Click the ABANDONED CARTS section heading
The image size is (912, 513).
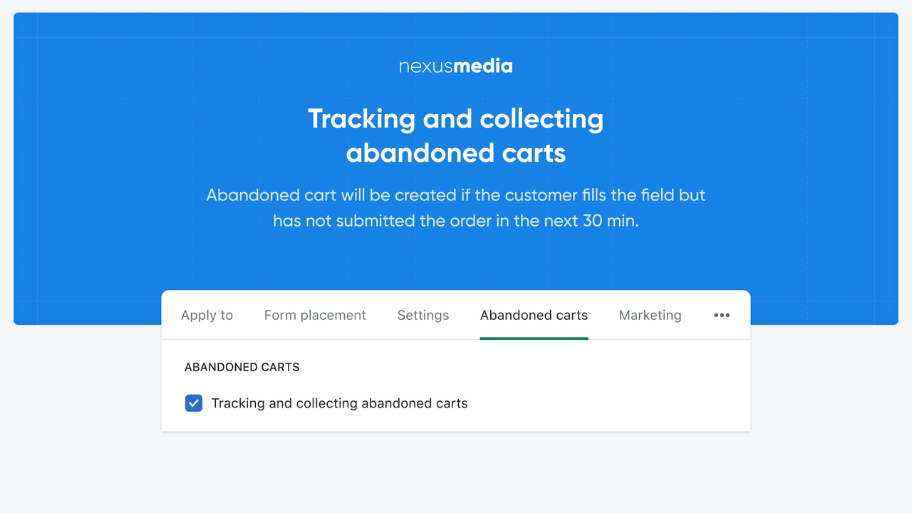(242, 367)
